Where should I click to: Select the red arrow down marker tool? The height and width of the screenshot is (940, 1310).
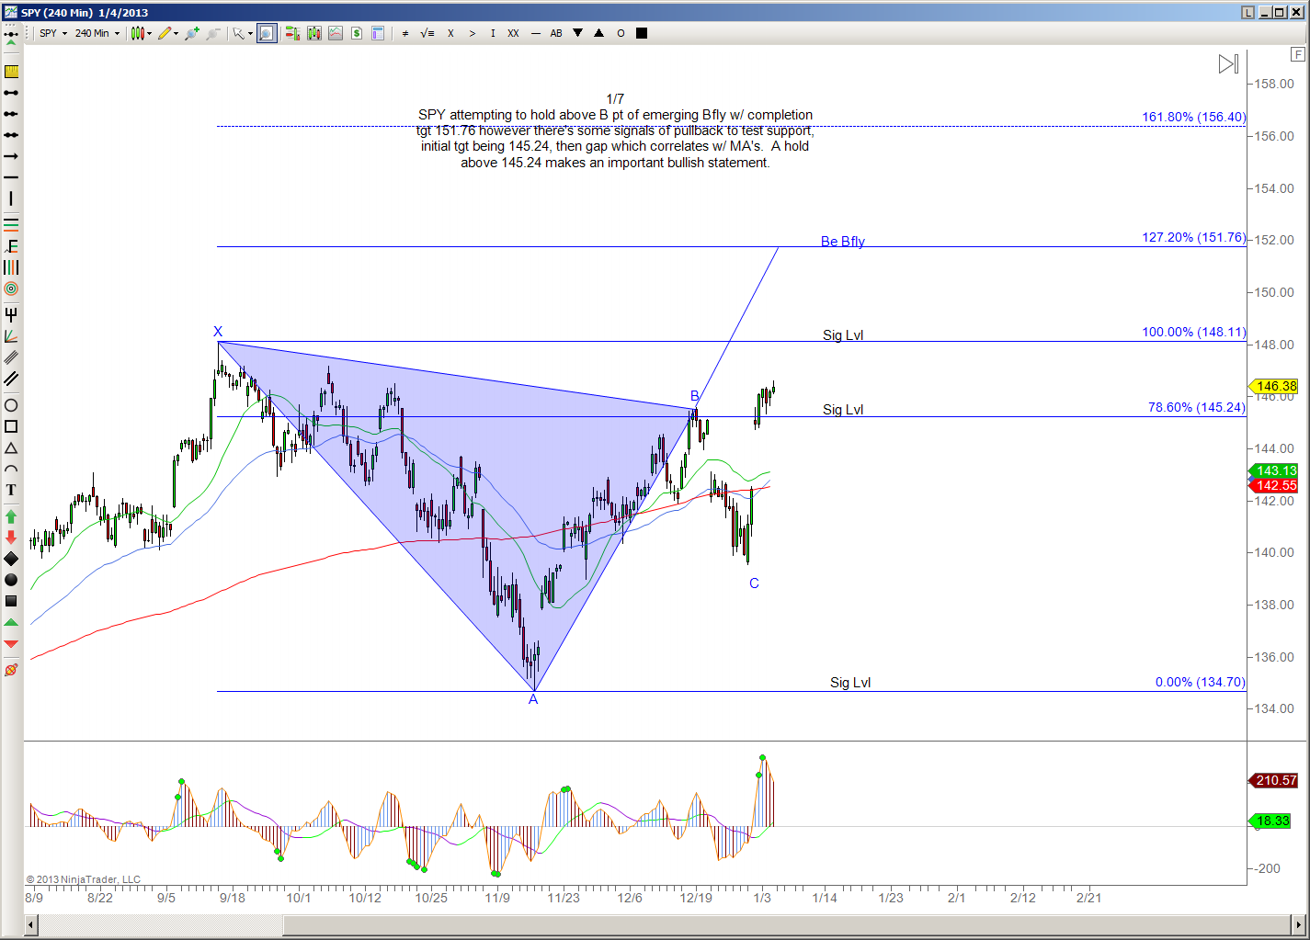pos(11,538)
